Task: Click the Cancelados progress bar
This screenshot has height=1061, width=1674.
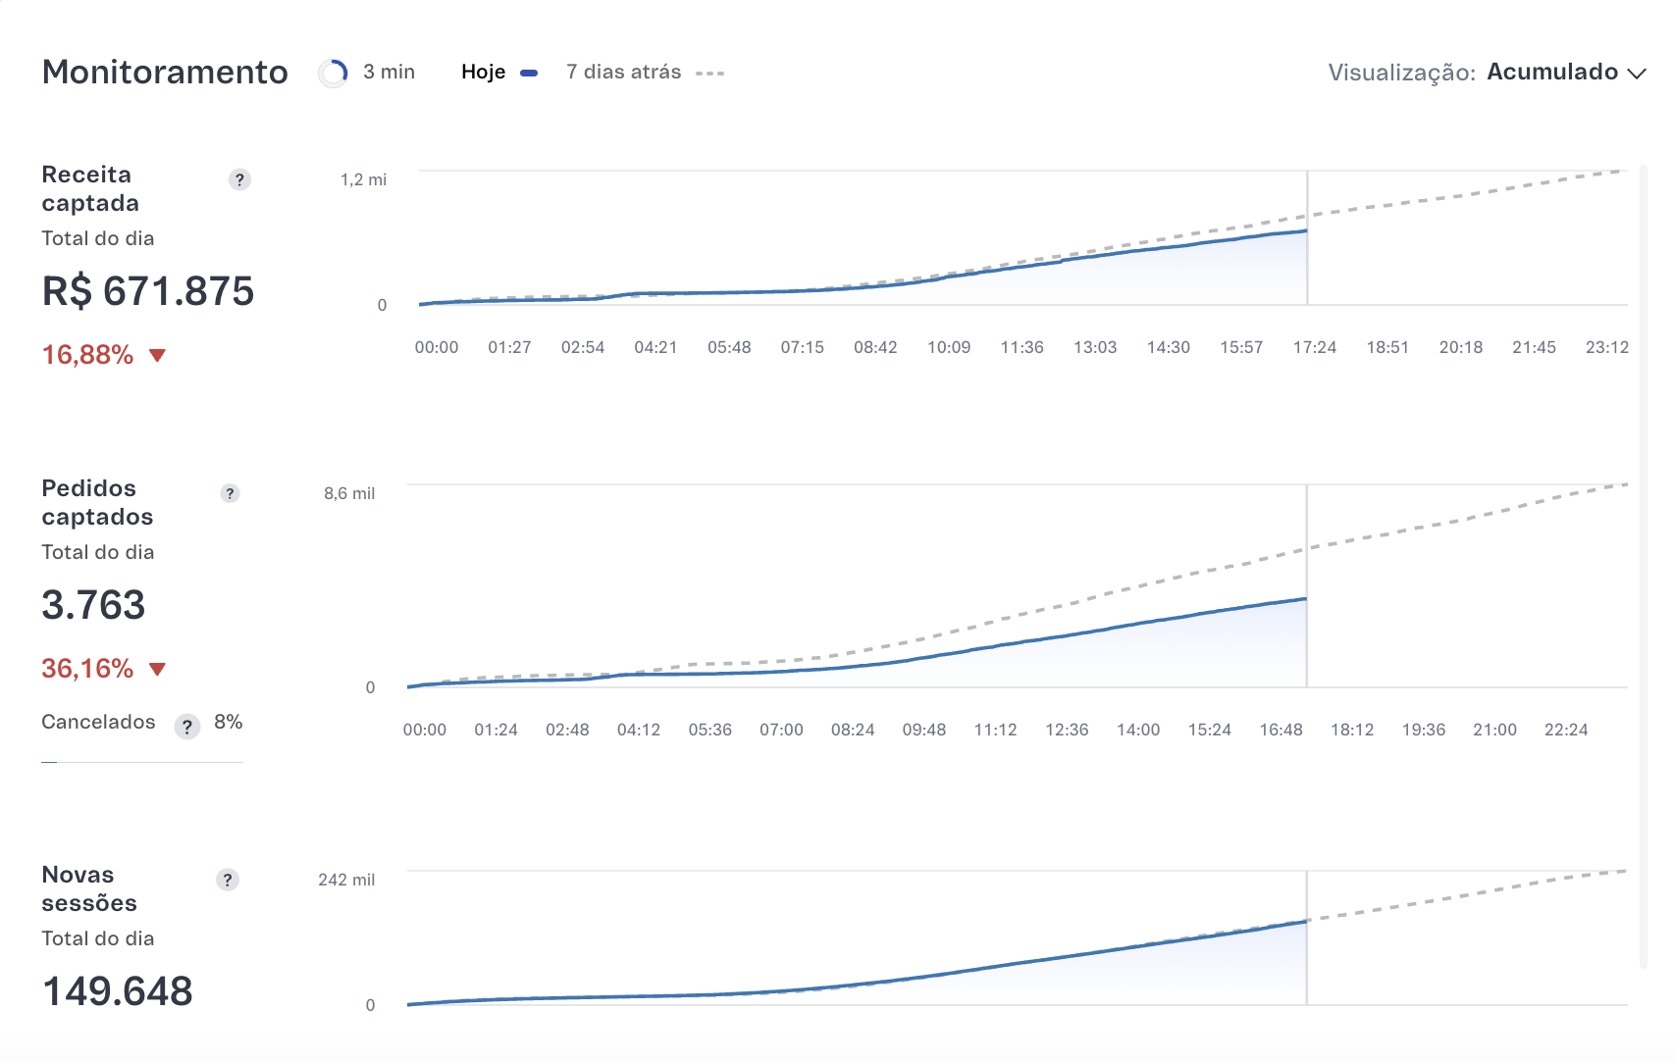Action: (142, 762)
